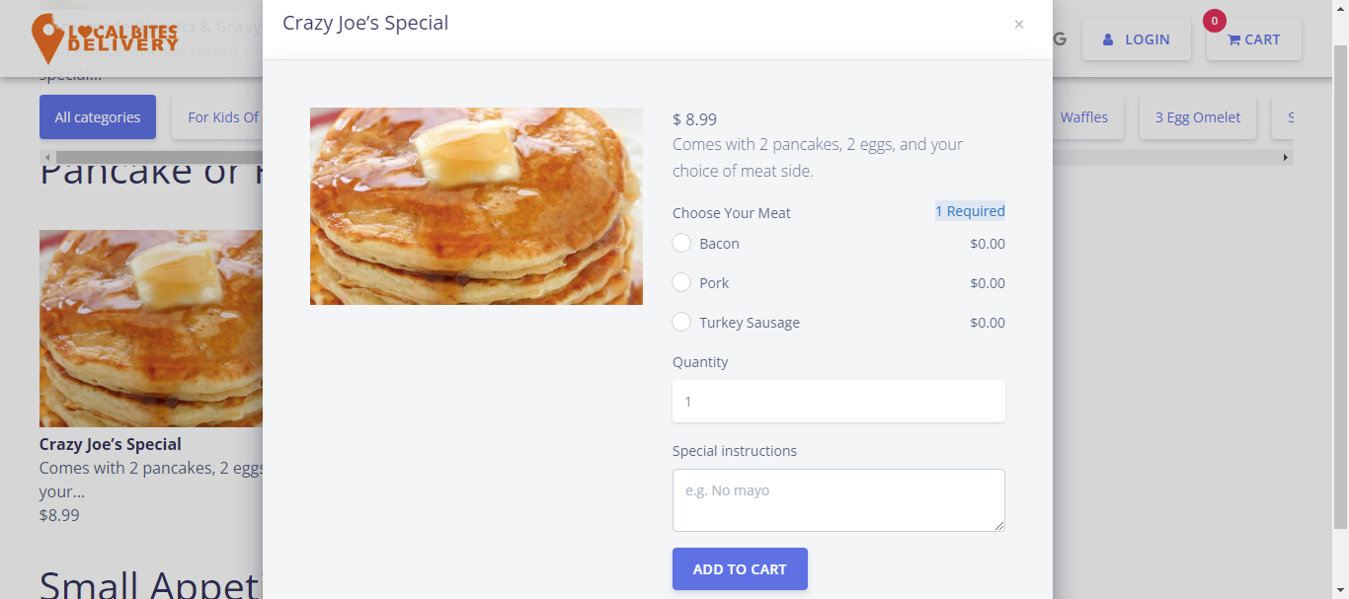Open the Login button
The width and height of the screenshot is (1349, 599).
click(1137, 40)
